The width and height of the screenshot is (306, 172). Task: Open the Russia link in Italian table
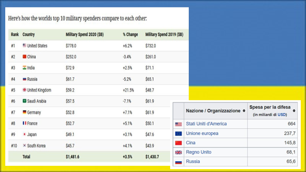[193, 162]
